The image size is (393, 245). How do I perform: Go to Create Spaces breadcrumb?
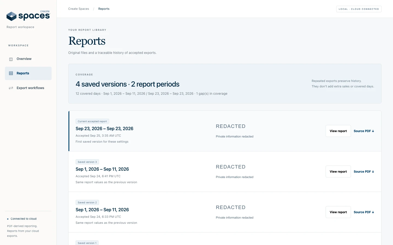[x=79, y=9]
